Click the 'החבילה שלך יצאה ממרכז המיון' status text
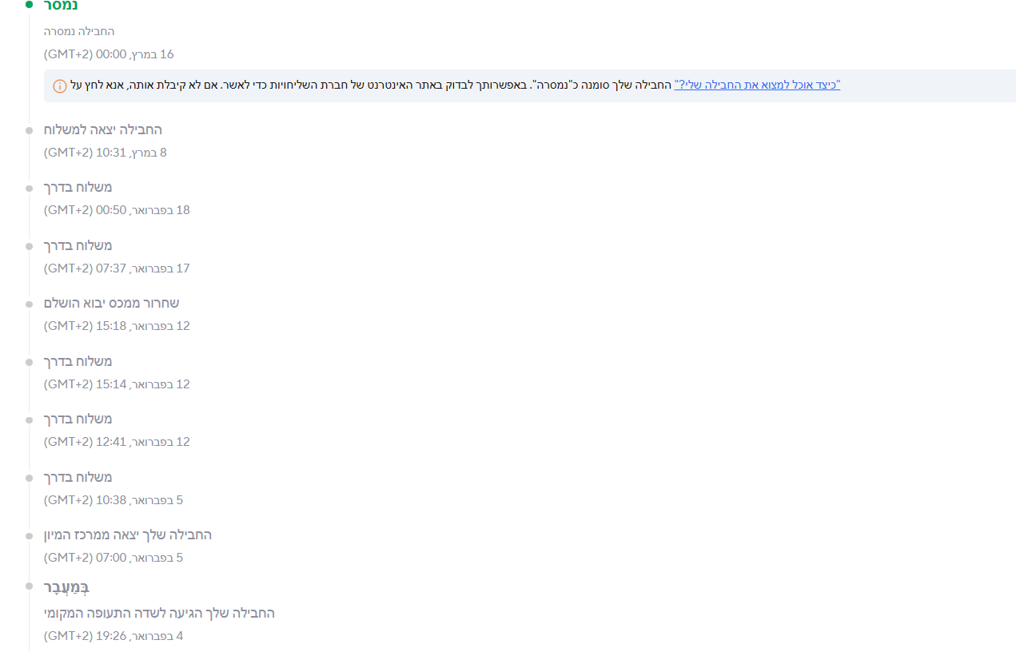This screenshot has width=1016, height=652. 128,535
